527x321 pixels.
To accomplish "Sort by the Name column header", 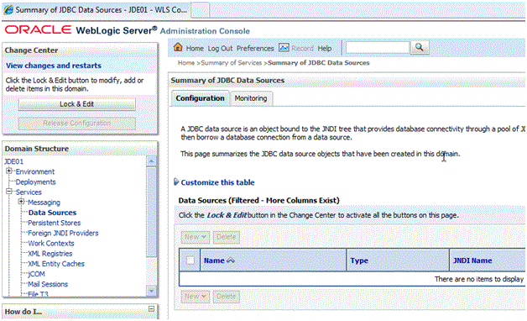I will (214, 260).
